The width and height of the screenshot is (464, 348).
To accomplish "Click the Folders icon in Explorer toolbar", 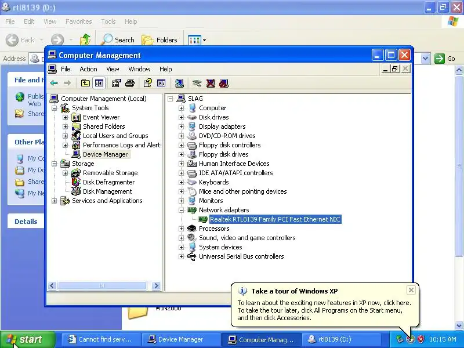I will [x=147, y=40].
